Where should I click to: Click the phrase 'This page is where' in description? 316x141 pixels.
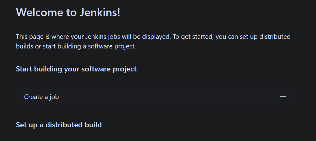pyautogui.click(x=43, y=37)
